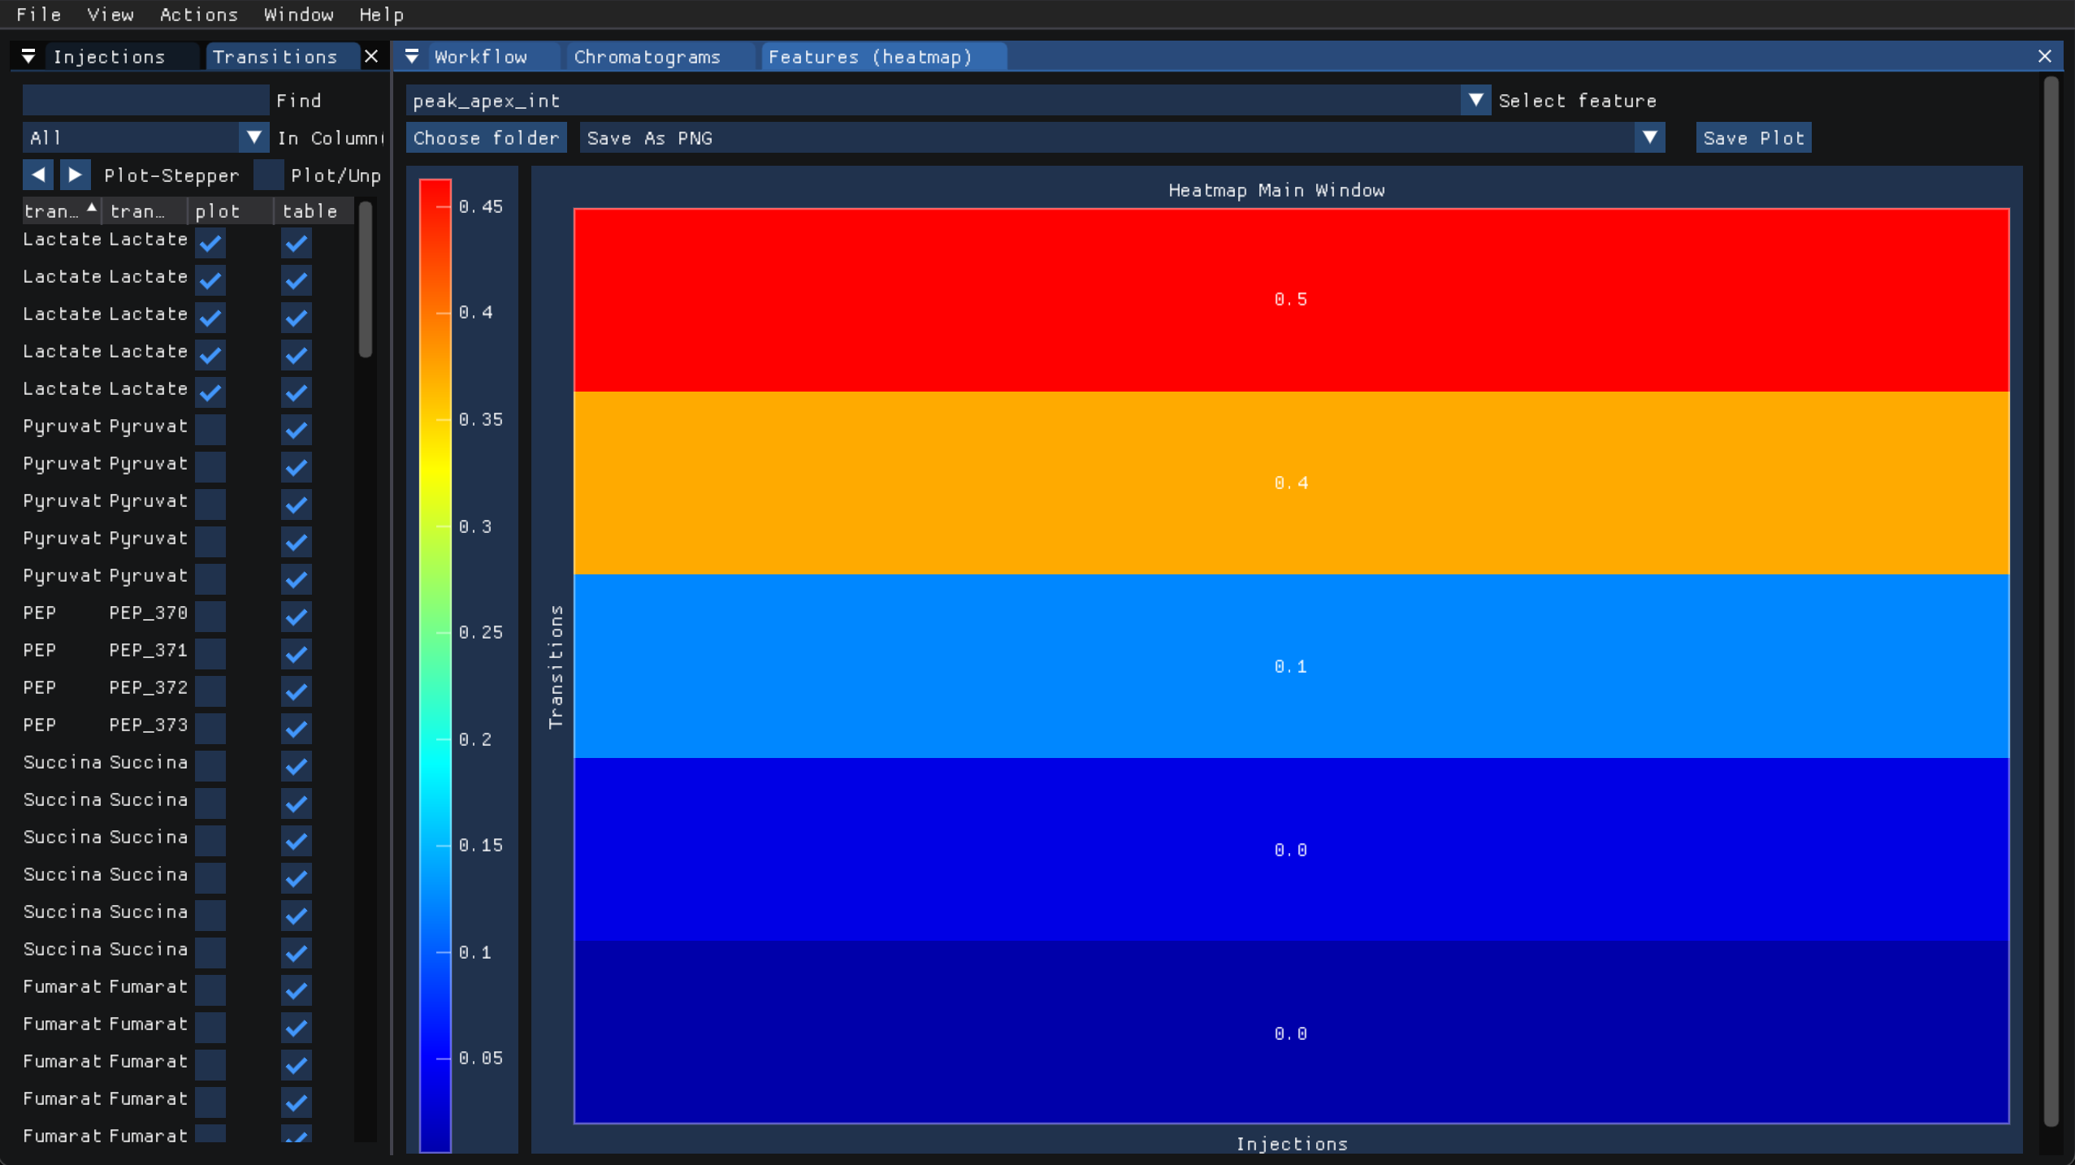This screenshot has height=1165, width=2075.
Task: Open the All column filter dropdown
Action: (146, 137)
